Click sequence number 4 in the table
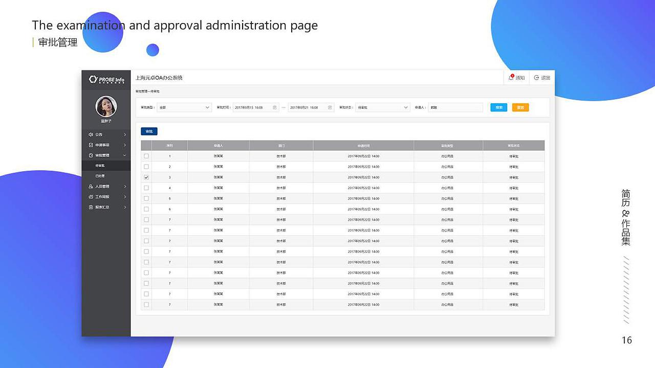 pos(170,188)
